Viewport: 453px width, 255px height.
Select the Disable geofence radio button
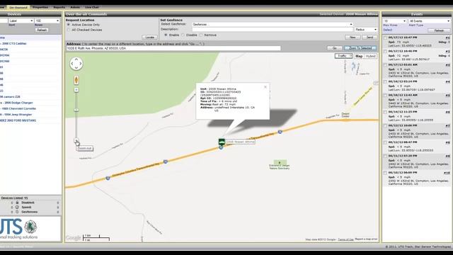tap(183, 35)
